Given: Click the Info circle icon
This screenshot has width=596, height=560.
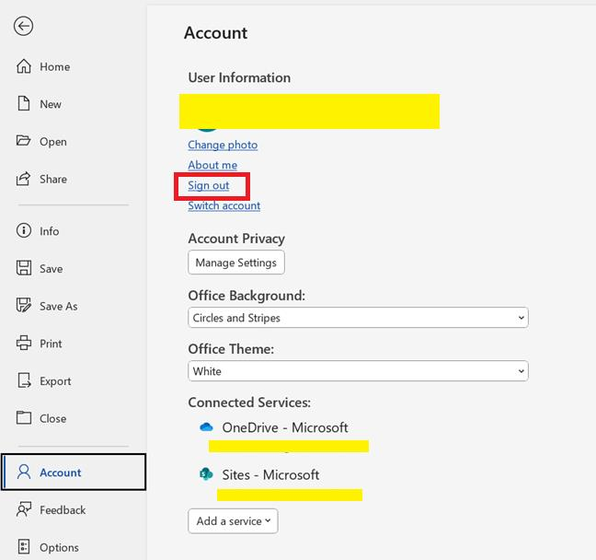Looking at the screenshot, I should (24, 230).
